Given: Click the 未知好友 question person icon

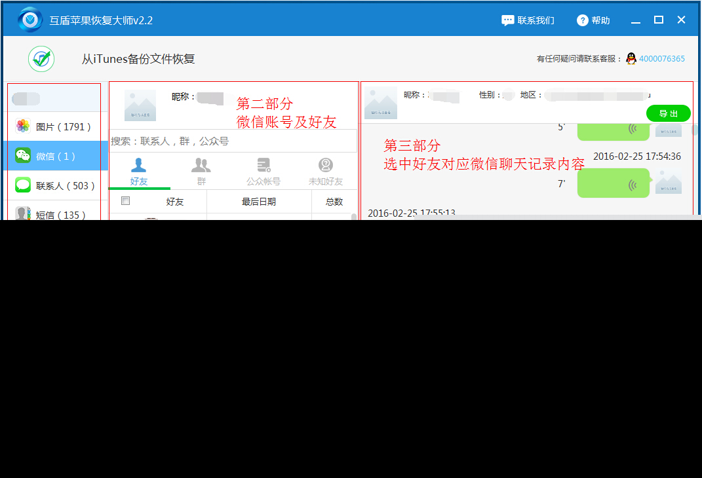Looking at the screenshot, I should (326, 165).
